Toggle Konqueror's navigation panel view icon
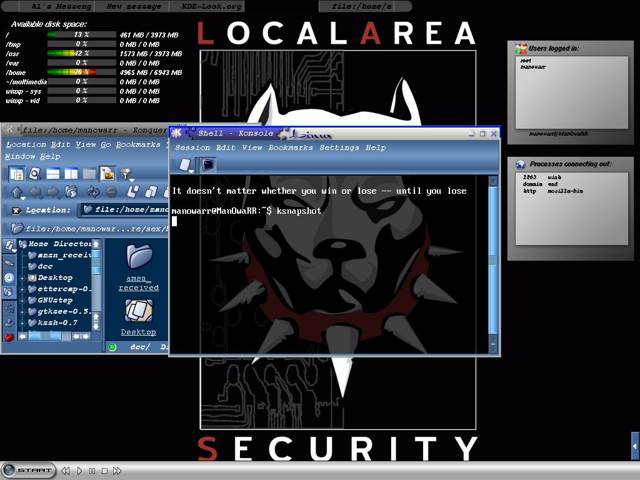The height and width of the screenshot is (480, 640). point(17,174)
